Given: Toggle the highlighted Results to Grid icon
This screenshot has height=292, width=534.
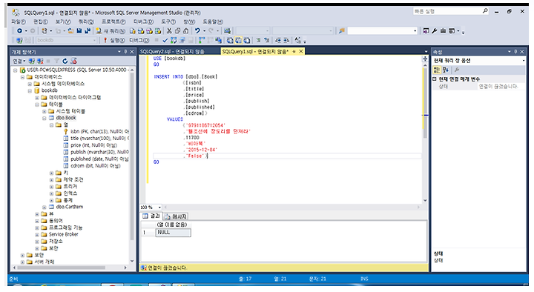Looking at the screenshot, I should 238,40.
